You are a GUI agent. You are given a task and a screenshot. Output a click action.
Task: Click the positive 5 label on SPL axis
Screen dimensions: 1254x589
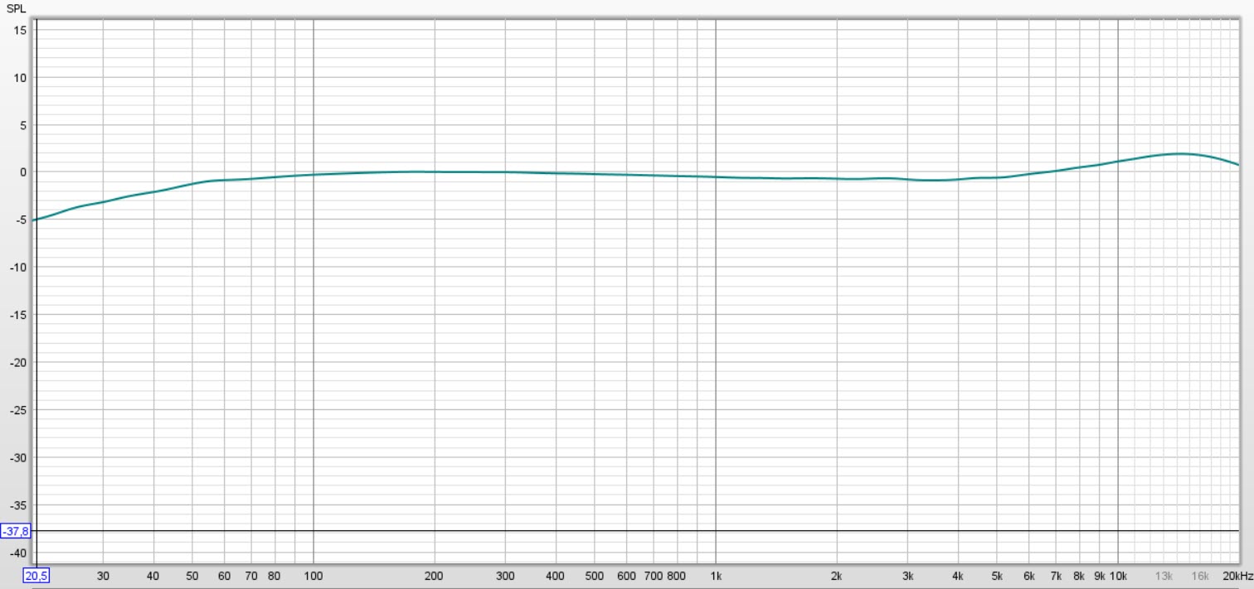pyautogui.click(x=25, y=125)
